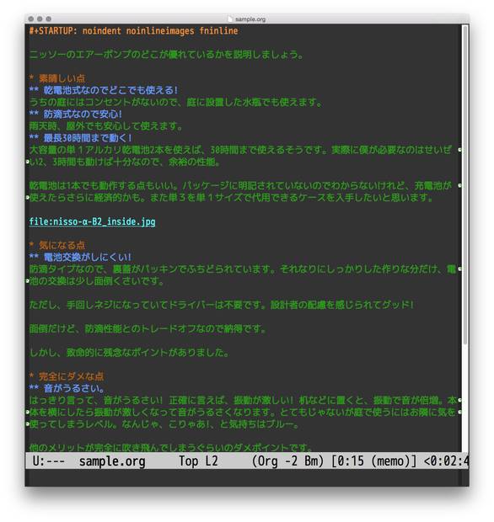Open the Org major mode menu in mode line
Viewport: 494px width, 522px height.
coord(268,461)
